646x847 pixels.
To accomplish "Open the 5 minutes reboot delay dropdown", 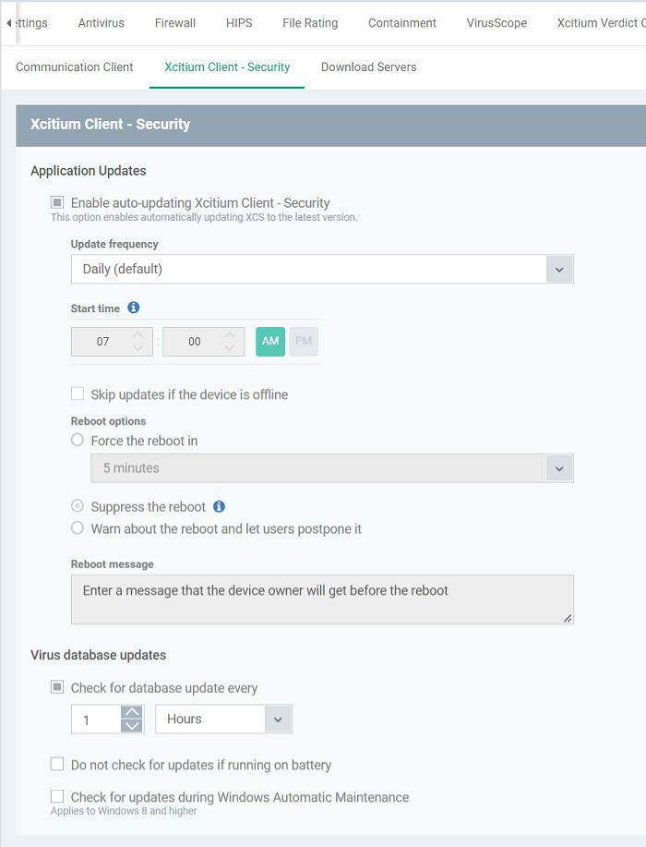I will click(559, 468).
